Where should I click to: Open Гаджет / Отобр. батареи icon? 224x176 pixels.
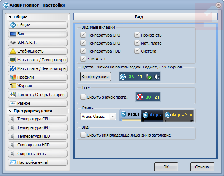(x=13, y=95)
